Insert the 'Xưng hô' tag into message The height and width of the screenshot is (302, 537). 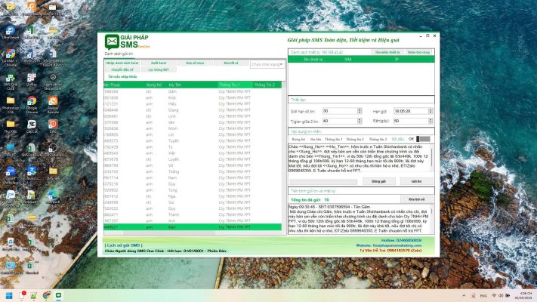tap(298, 140)
